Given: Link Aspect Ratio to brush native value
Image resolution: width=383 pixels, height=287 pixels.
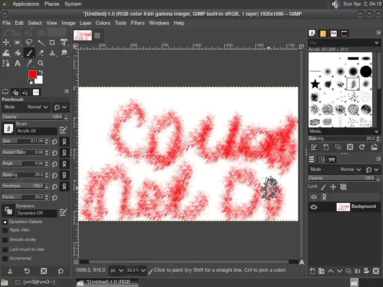Looking at the screenshot, I should pyautogui.click(x=64, y=153).
